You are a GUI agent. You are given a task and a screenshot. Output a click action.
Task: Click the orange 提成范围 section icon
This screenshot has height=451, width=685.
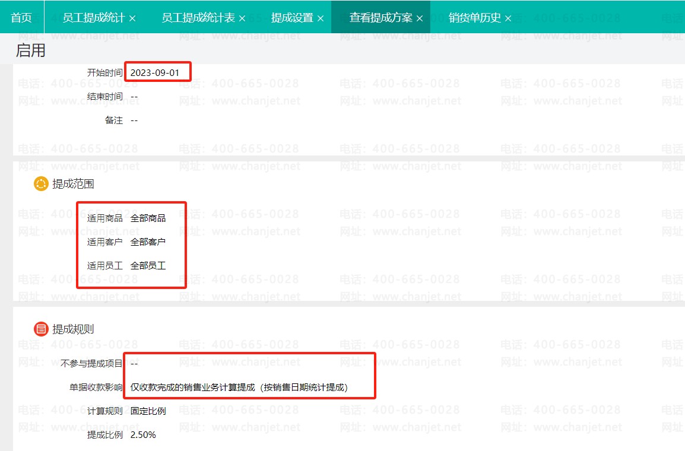(41, 184)
